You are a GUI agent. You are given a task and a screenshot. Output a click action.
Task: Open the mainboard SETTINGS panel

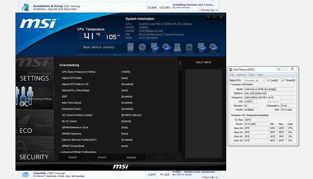[35, 70]
